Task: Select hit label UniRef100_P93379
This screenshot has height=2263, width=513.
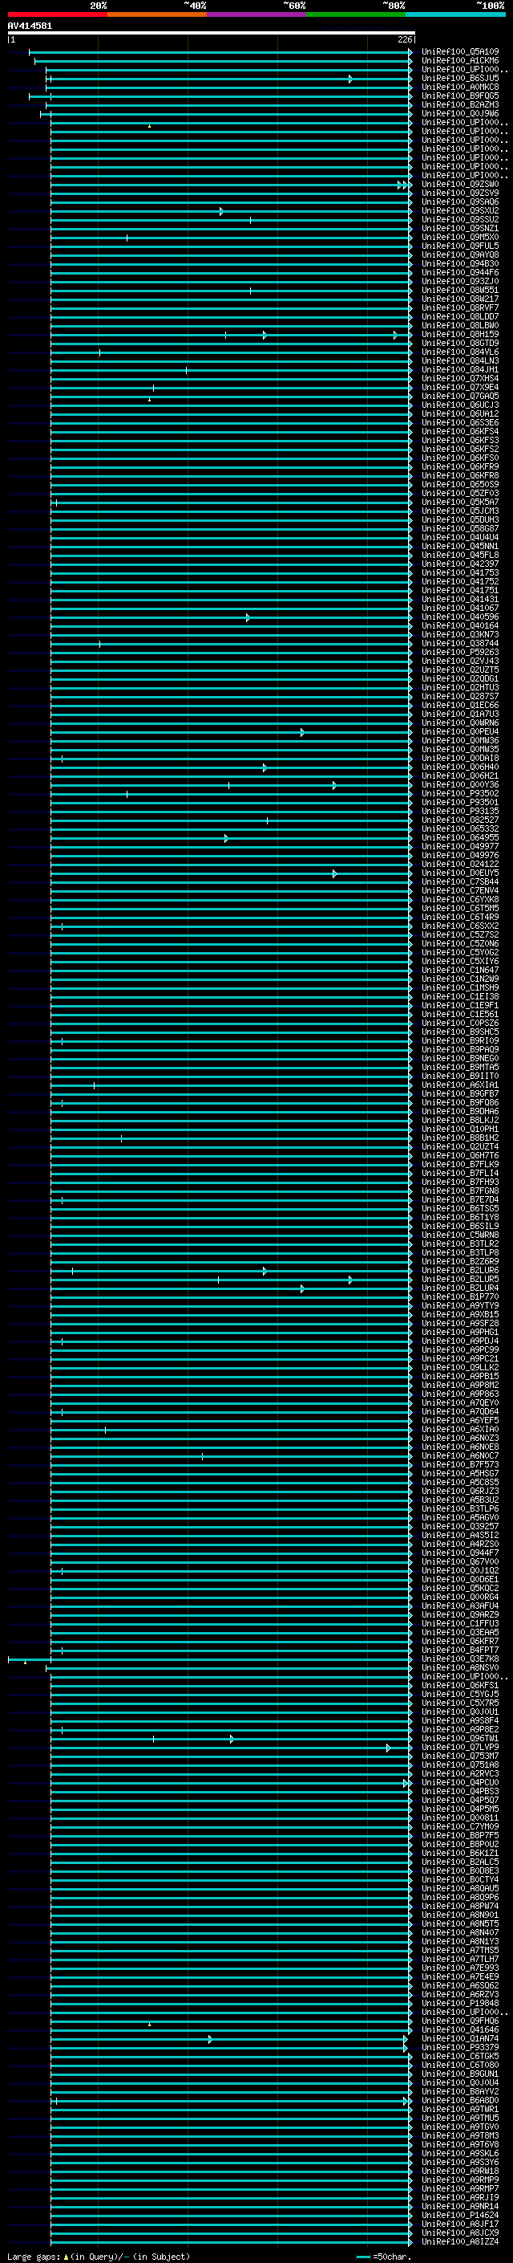Action: coord(460,2048)
